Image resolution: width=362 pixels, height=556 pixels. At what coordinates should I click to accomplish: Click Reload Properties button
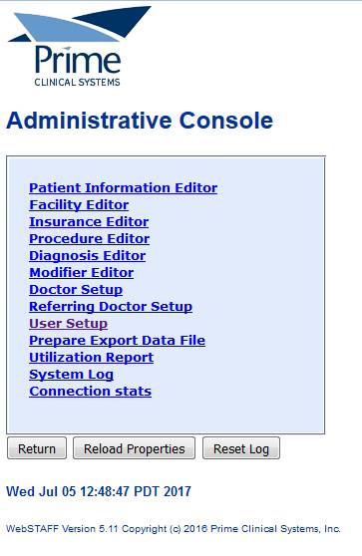click(x=135, y=448)
